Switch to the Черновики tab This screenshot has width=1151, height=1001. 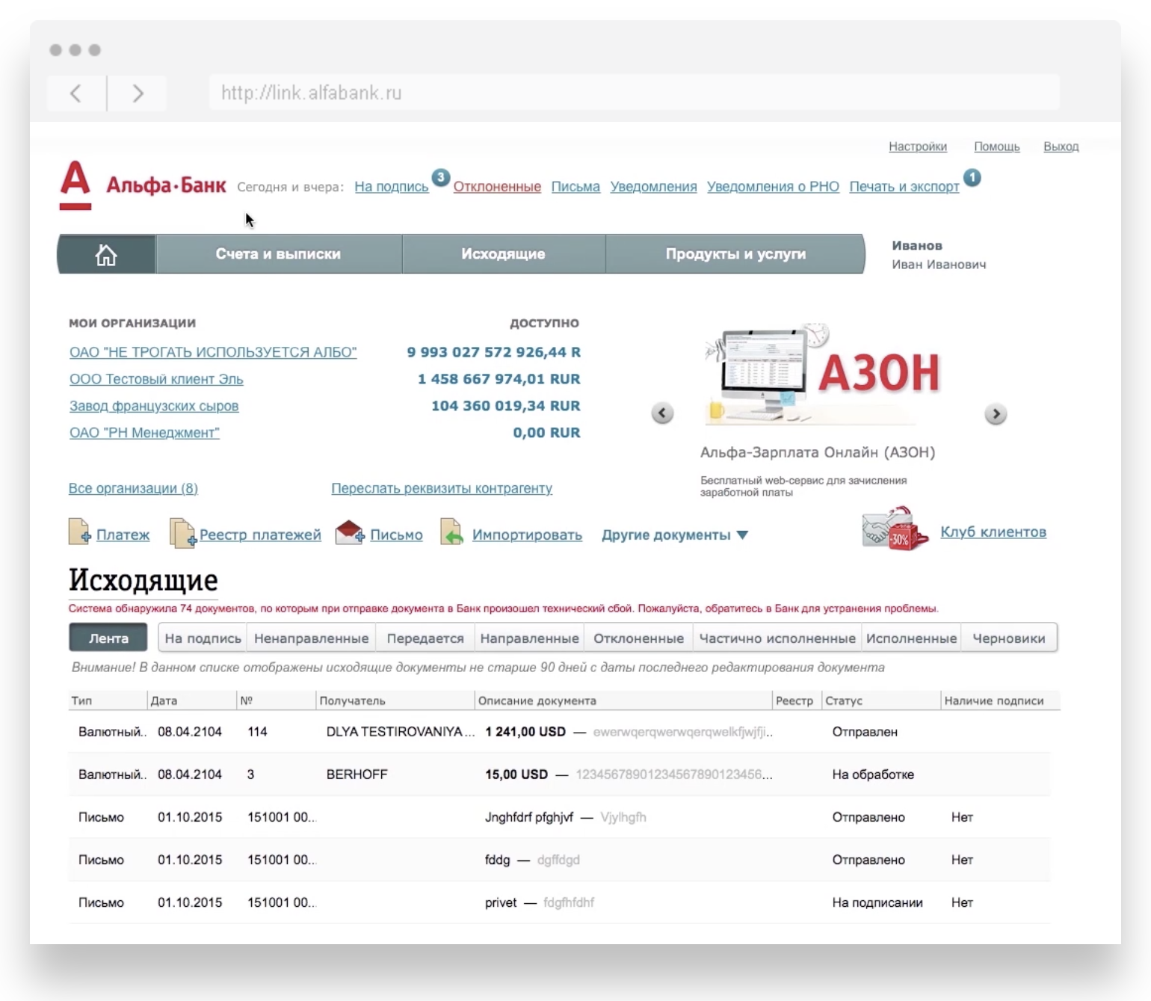coord(1009,638)
